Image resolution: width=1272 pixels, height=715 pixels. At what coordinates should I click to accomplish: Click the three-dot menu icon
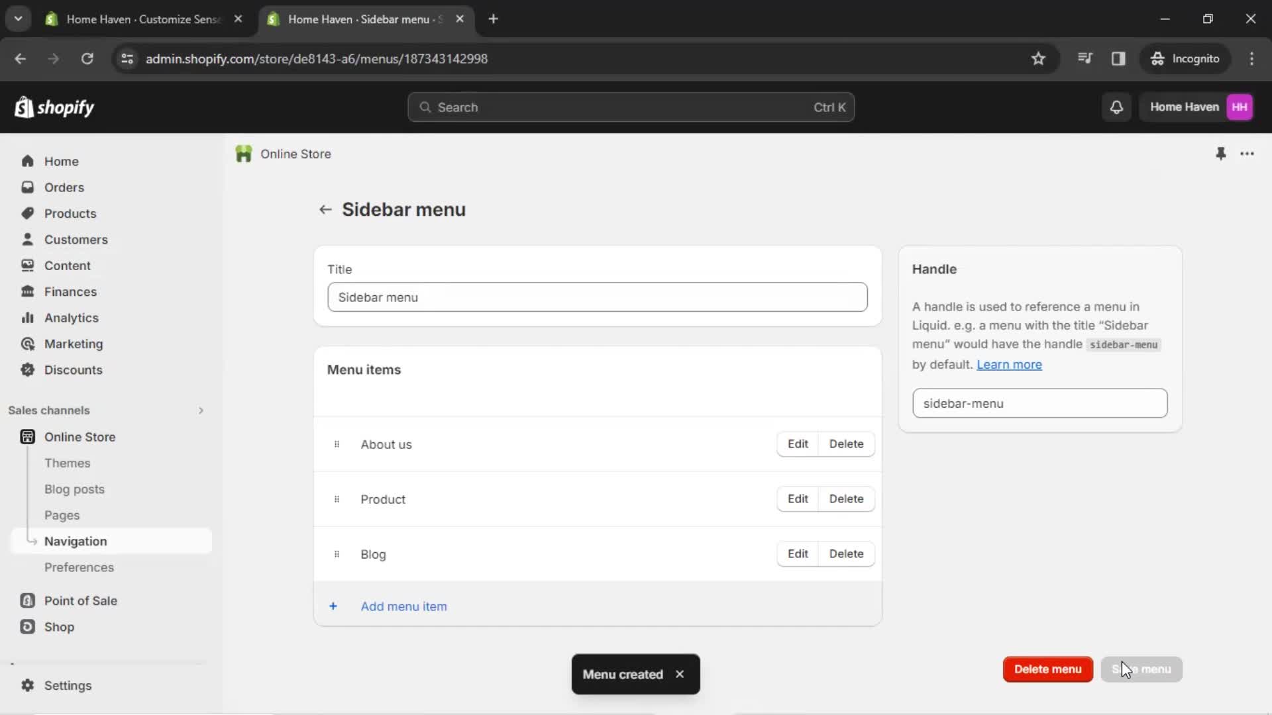pyautogui.click(x=1247, y=154)
